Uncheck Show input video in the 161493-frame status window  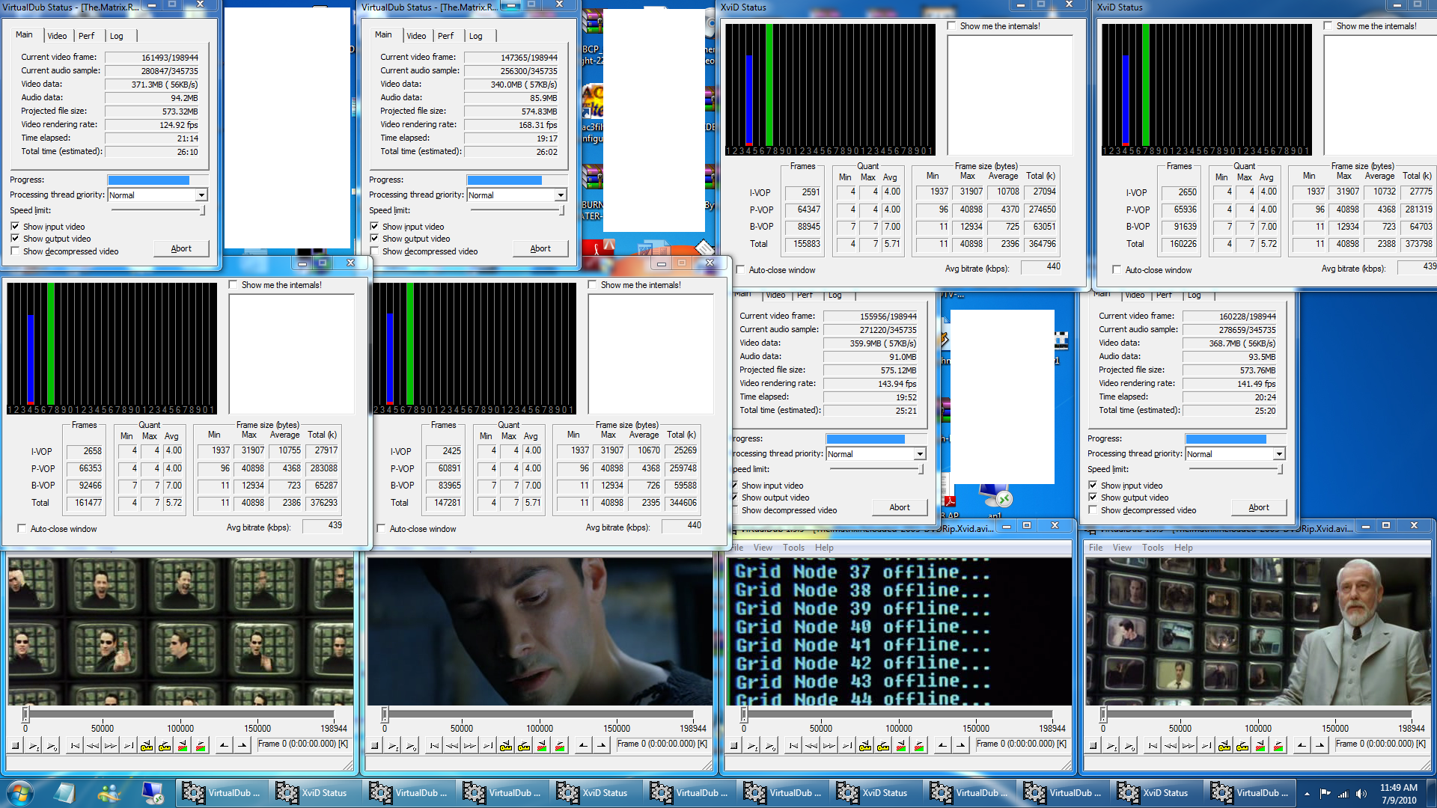point(15,226)
